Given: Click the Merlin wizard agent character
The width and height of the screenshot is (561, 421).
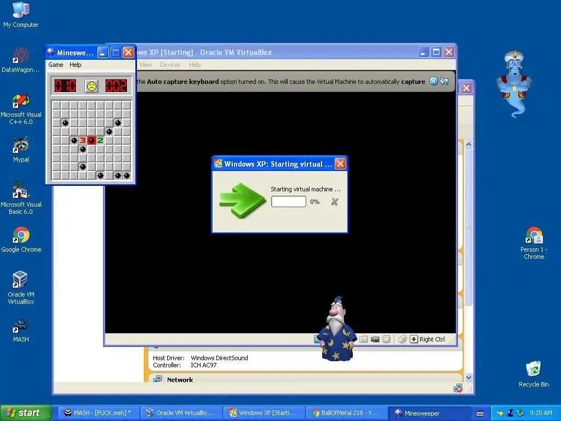Looking at the screenshot, I should pyautogui.click(x=337, y=329).
